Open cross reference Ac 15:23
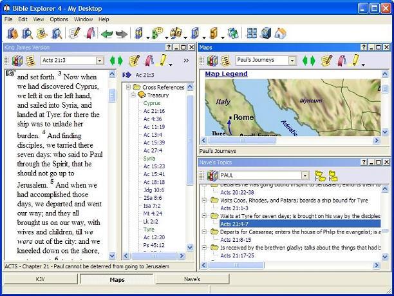Image resolution: width=394 pixels, height=296 pixels. pos(153,166)
